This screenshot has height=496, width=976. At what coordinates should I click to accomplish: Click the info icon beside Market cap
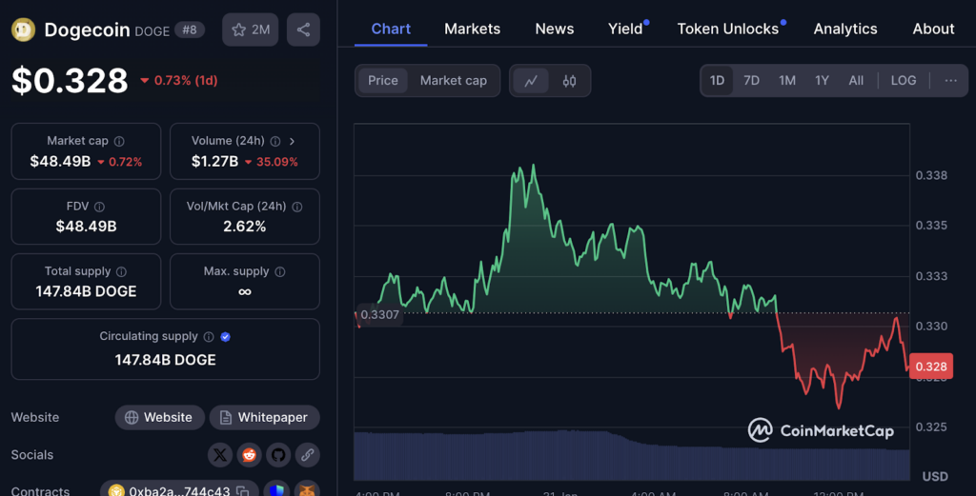[119, 141]
